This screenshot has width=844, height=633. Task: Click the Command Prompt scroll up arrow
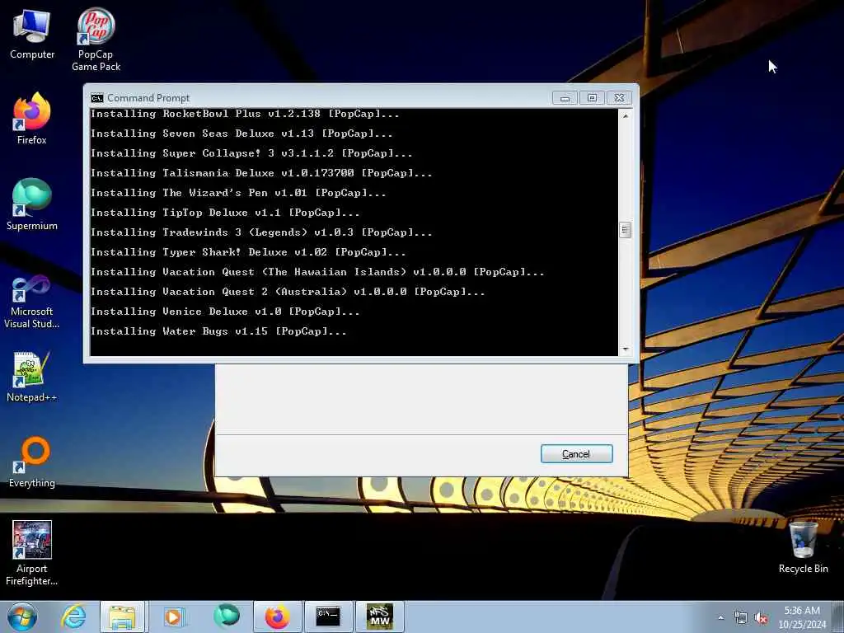[x=625, y=115]
